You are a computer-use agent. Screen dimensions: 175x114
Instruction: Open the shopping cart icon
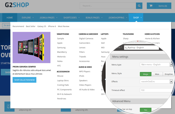[x=151, y=6]
